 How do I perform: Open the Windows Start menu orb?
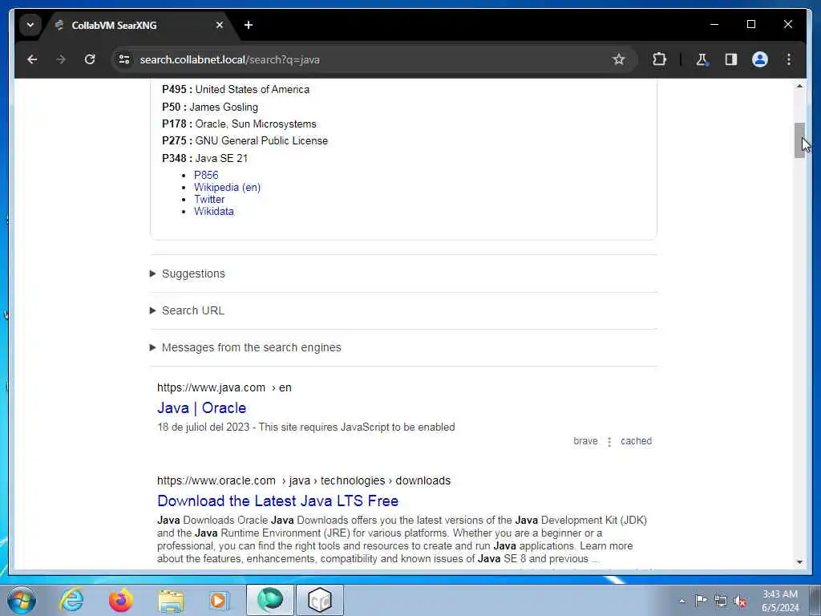[x=22, y=600]
